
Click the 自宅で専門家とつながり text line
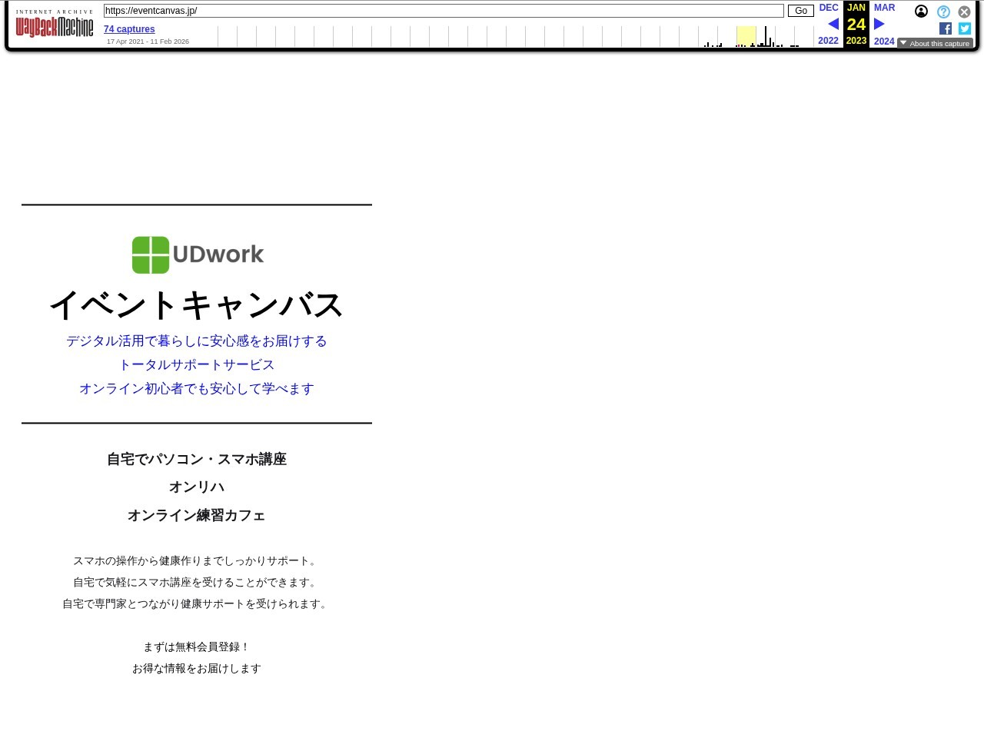point(197,604)
